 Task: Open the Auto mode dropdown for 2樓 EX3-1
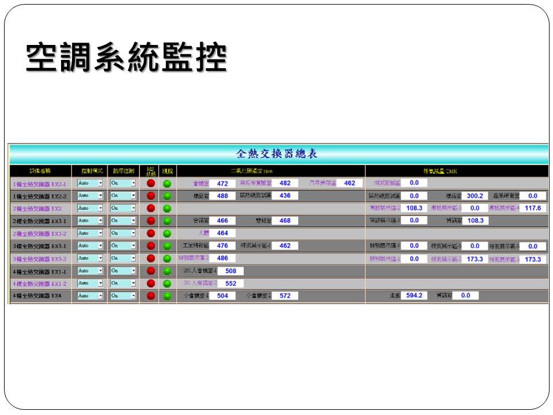(x=90, y=221)
